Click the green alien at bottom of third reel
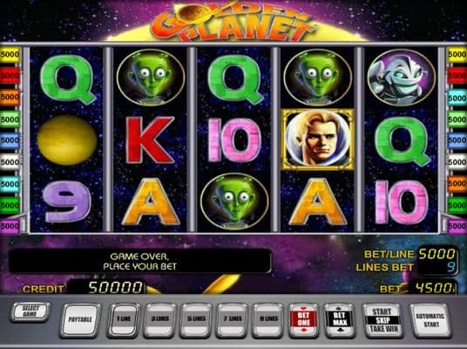The image size is (467, 349). (x=234, y=202)
